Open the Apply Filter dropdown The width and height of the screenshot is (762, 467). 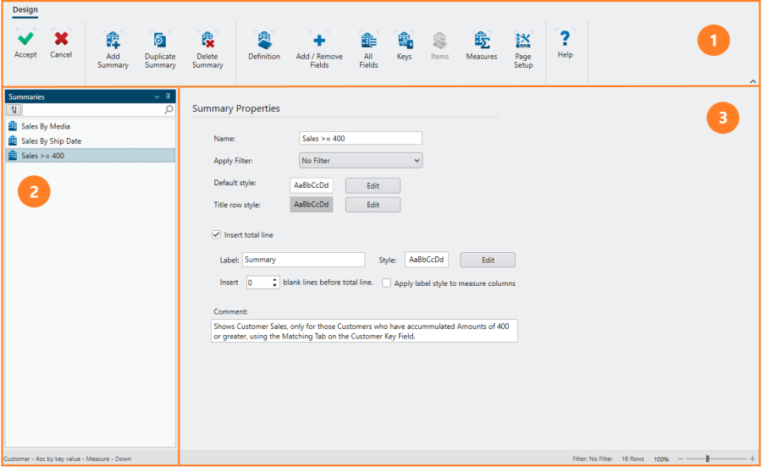click(361, 160)
